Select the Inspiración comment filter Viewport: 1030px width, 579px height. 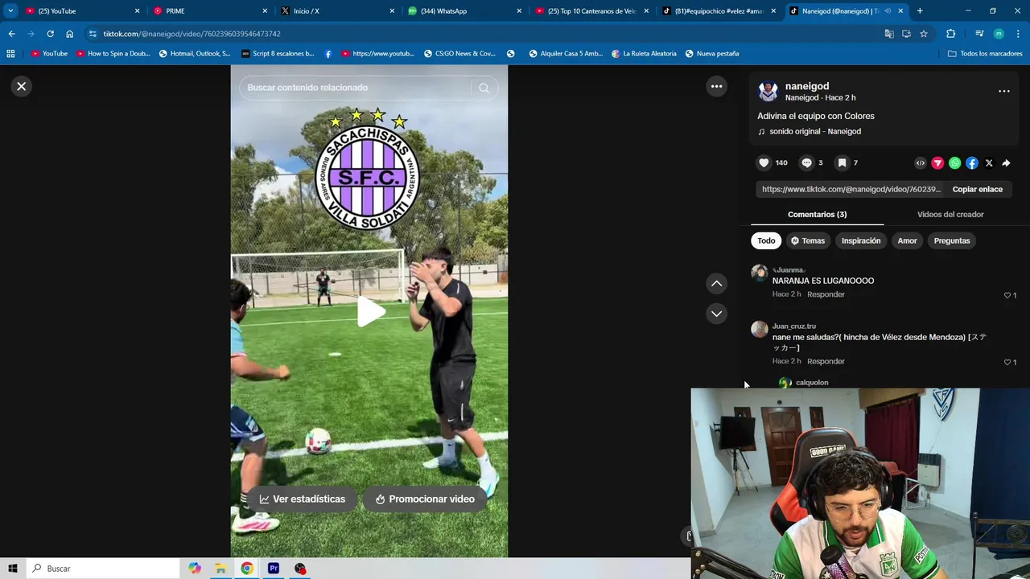coord(861,240)
